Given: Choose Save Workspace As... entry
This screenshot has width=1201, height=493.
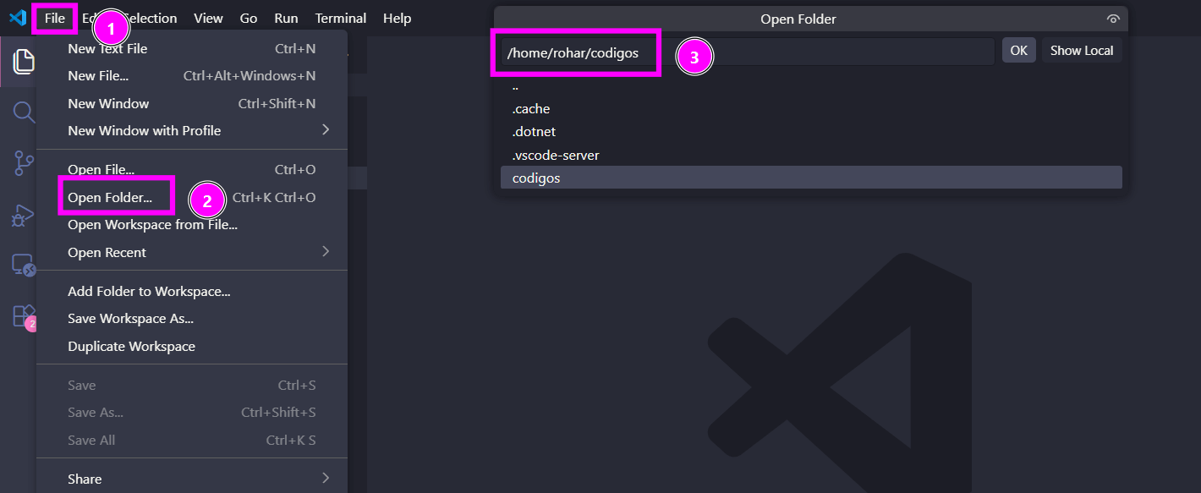Looking at the screenshot, I should (x=192, y=318).
